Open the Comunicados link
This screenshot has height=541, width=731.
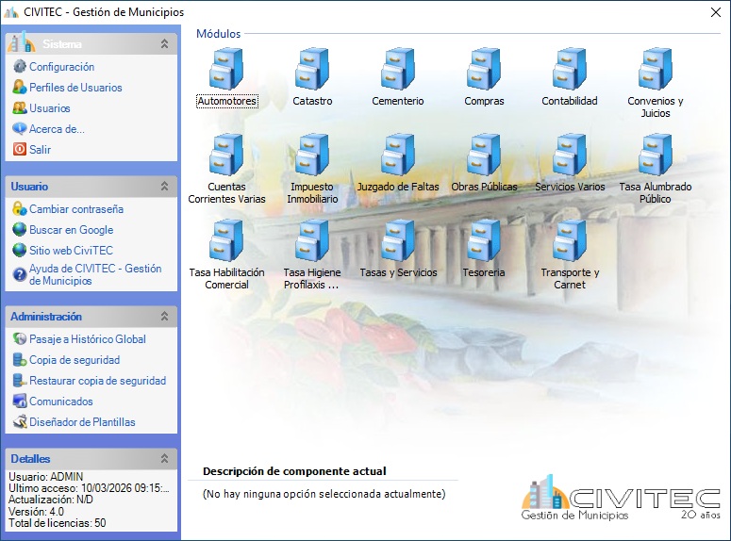[61, 401]
